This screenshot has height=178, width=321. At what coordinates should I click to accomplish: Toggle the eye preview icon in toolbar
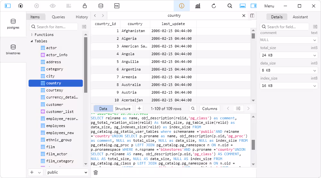click(53, 6)
